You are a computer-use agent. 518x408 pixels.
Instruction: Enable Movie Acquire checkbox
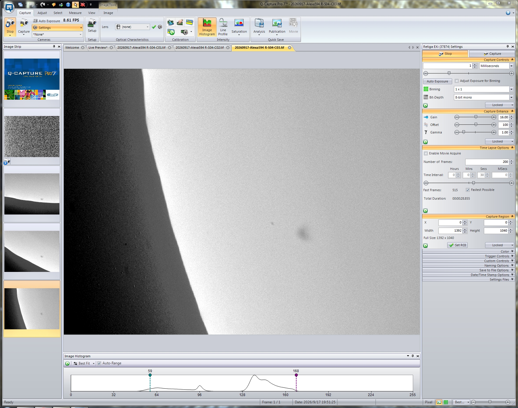pos(426,154)
